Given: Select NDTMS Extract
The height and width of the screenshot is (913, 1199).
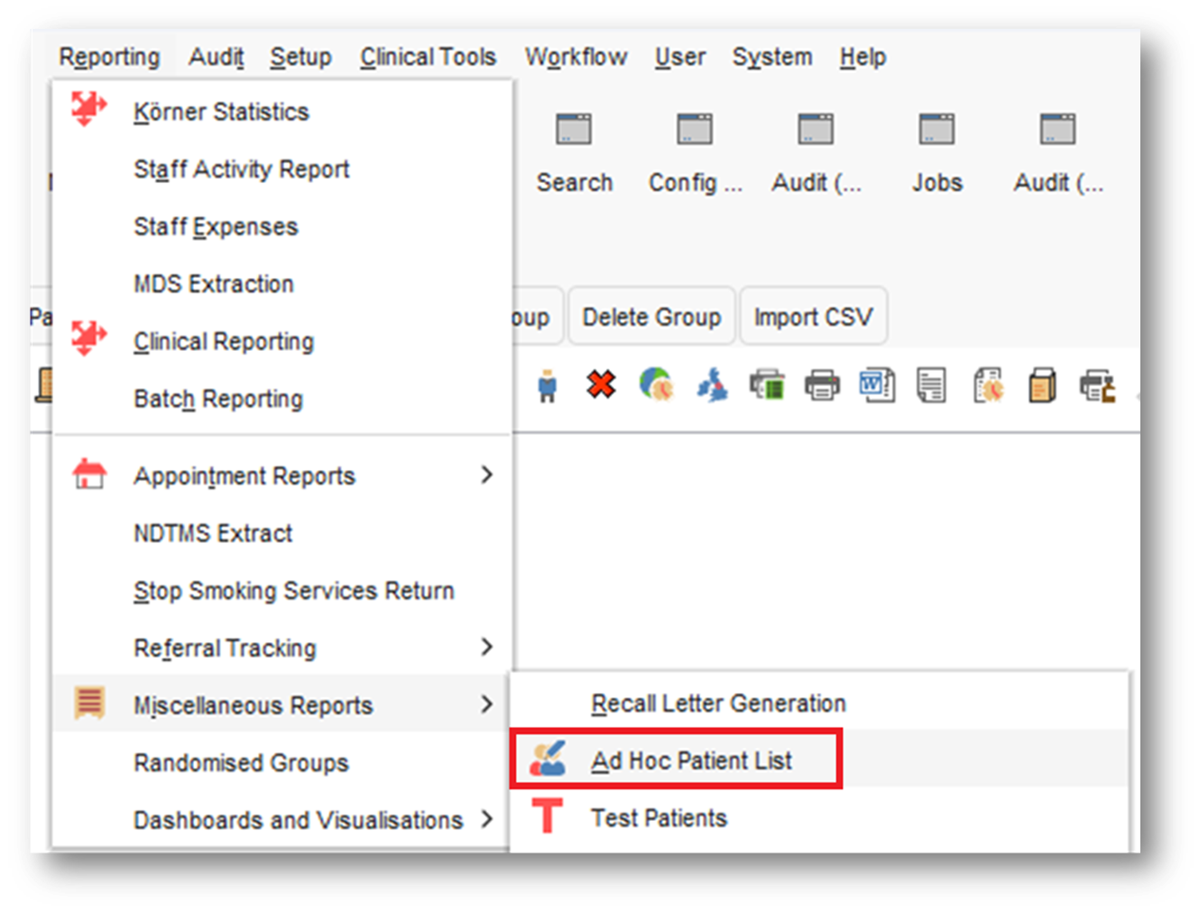Looking at the screenshot, I should coord(282,533).
